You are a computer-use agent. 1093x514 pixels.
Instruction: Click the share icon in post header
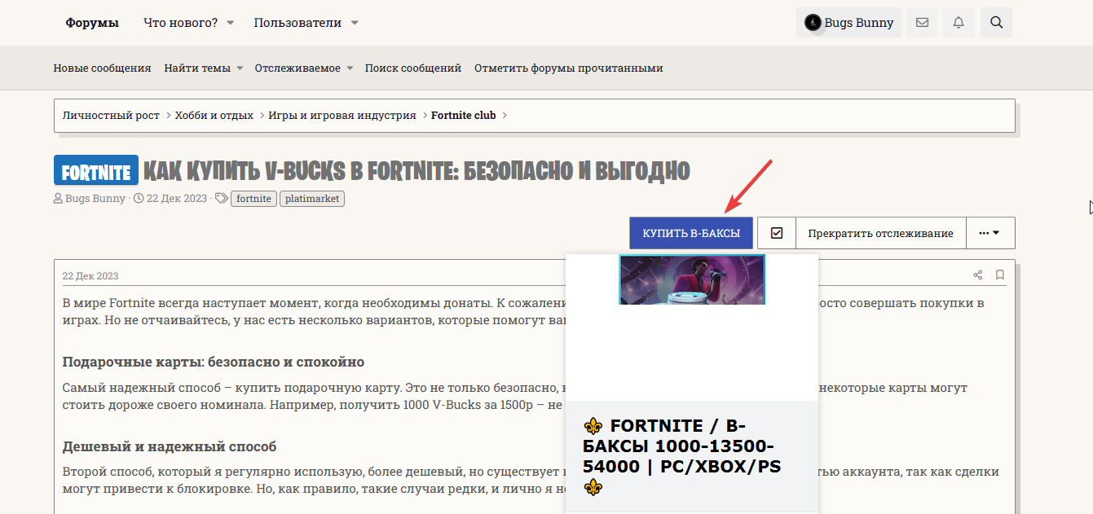[x=977, y=275]
